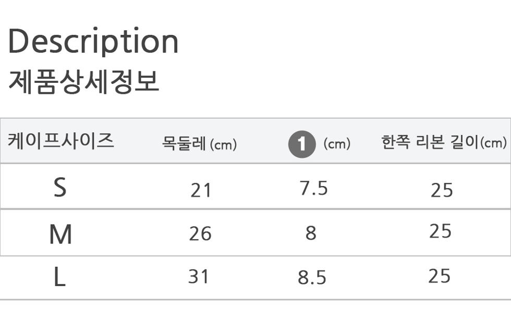Click the 7.5 measurement cell
Screen dimensions: 511x334
(x=313, y=189)
